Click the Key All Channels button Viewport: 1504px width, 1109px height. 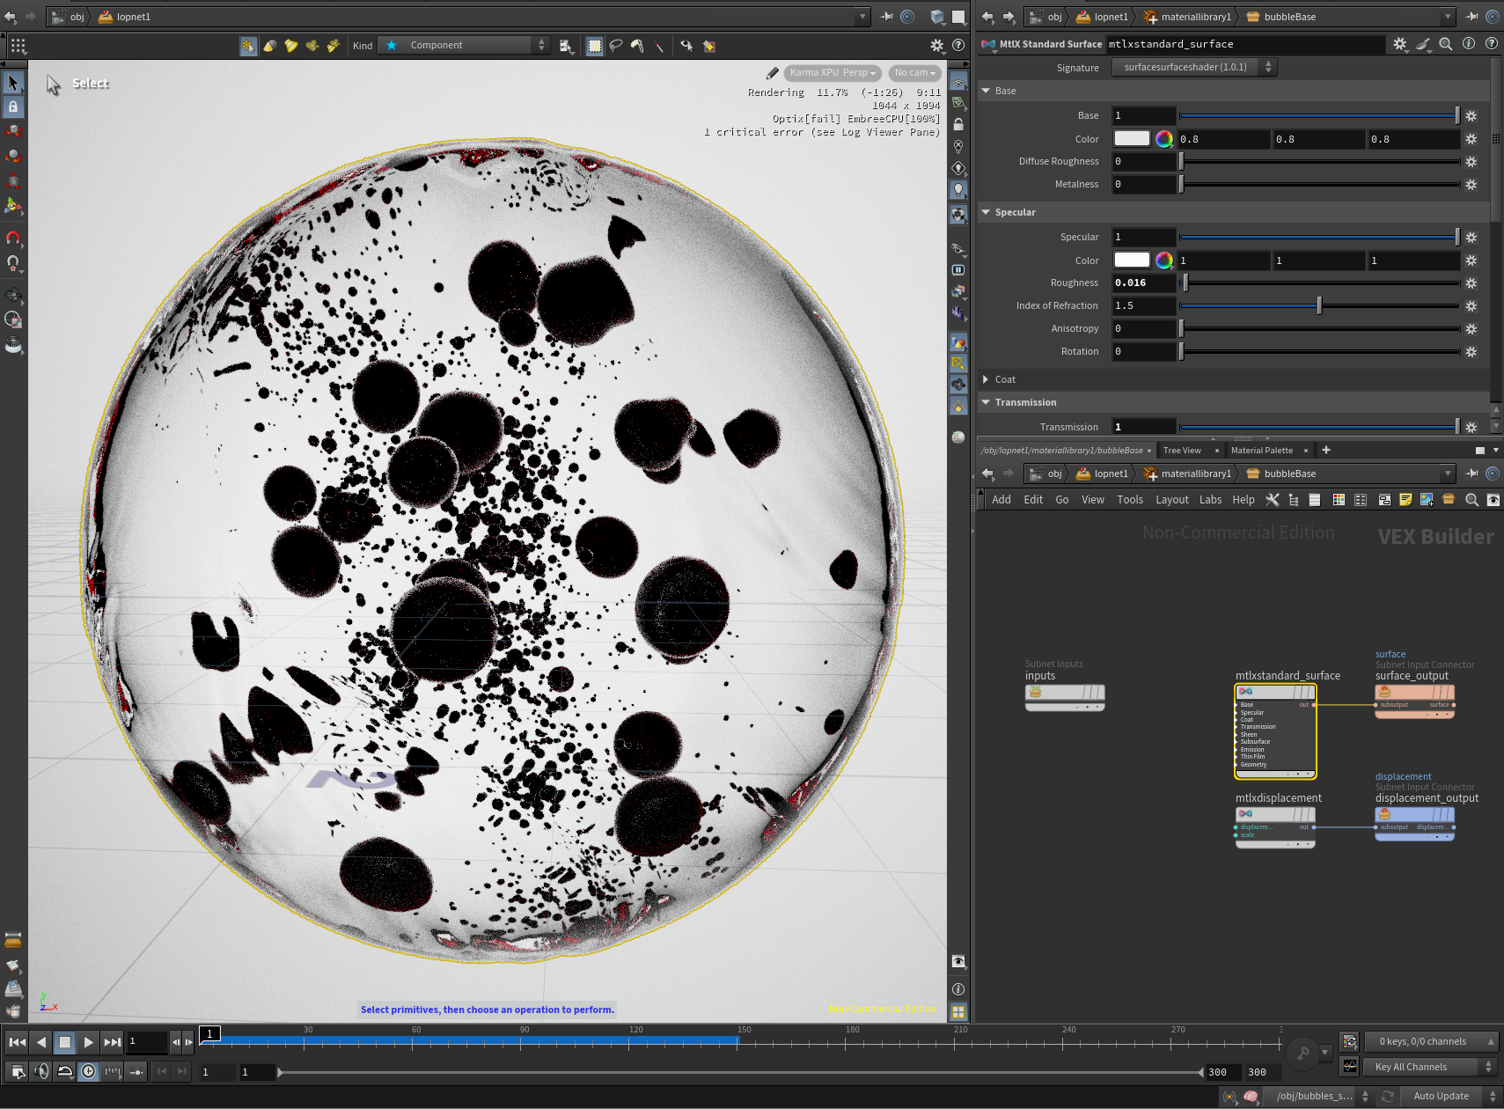click(1411, 1067)
